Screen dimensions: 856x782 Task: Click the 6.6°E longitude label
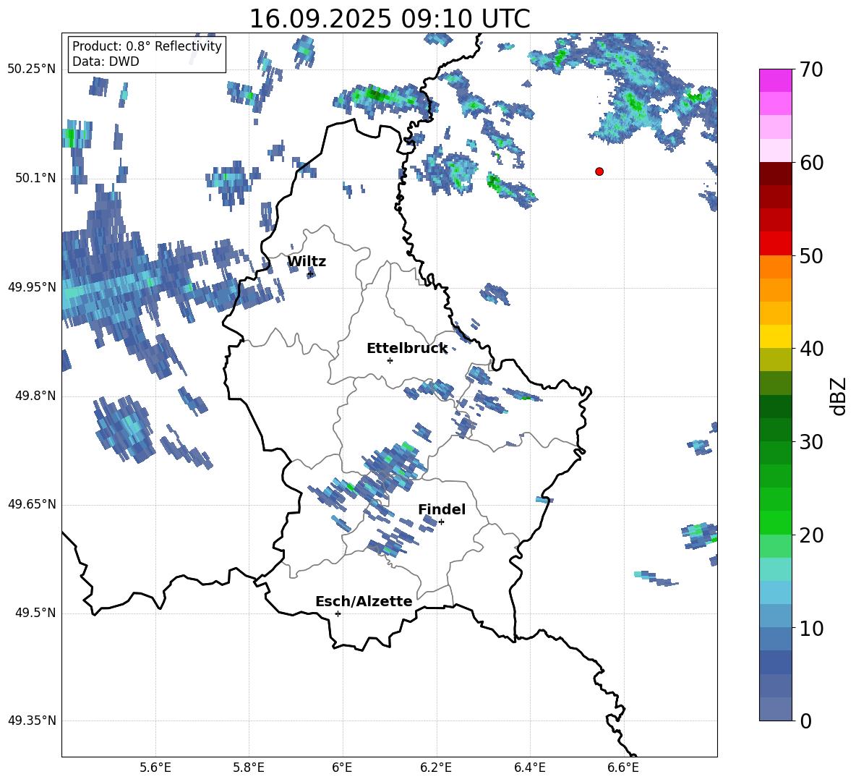(623, 768)
